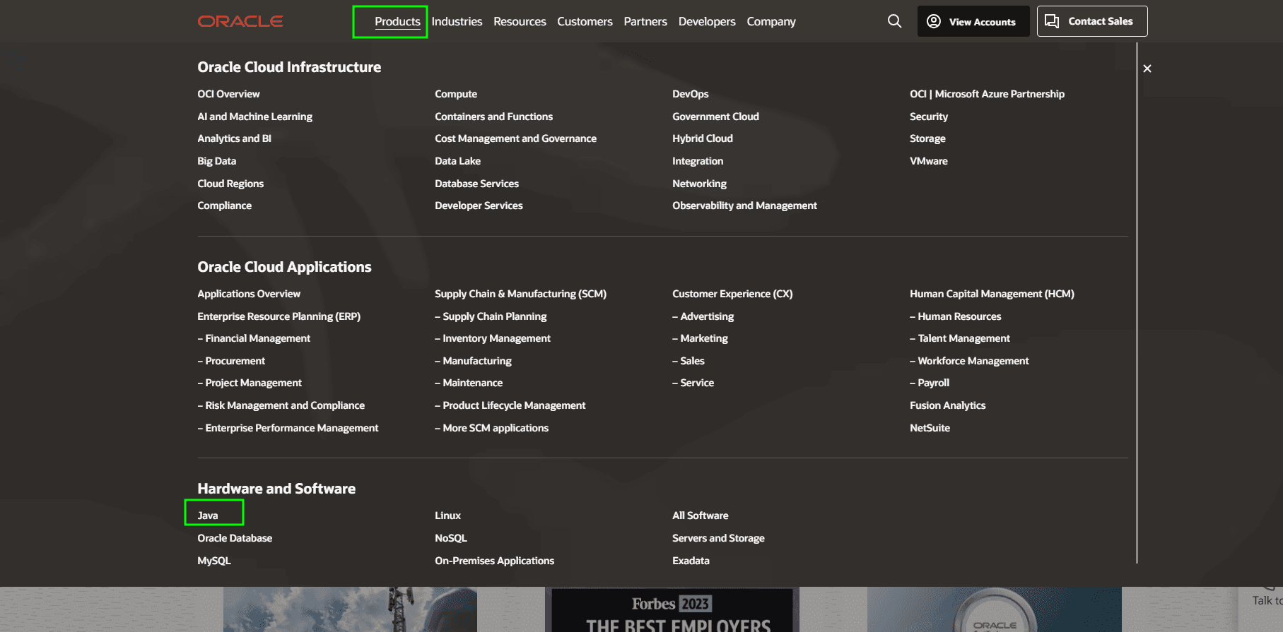
Task: Open the Marketing link
Action: click(x=700, y=338)
